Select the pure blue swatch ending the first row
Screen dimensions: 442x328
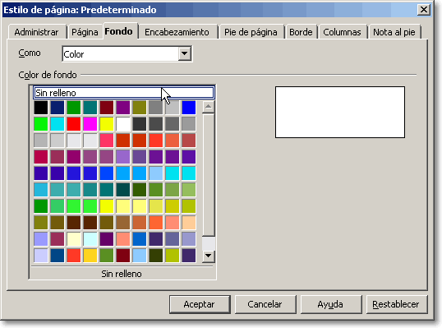pos(189,108)
